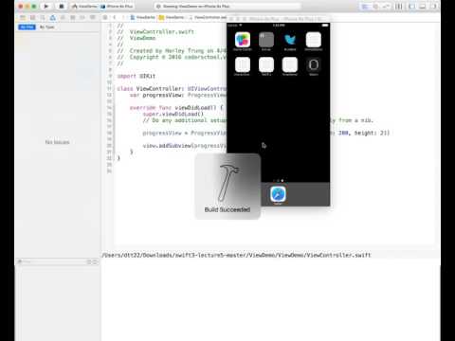The image size is (455, 341).
Task: Show the test navigator
Action: pyautogui.click(x=63, y=18)
